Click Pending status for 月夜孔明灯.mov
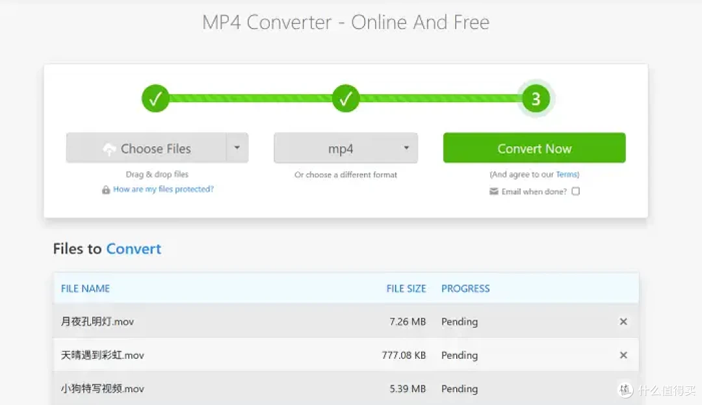The height and width of the screenshot is (405, 702). tap(460, 322)
